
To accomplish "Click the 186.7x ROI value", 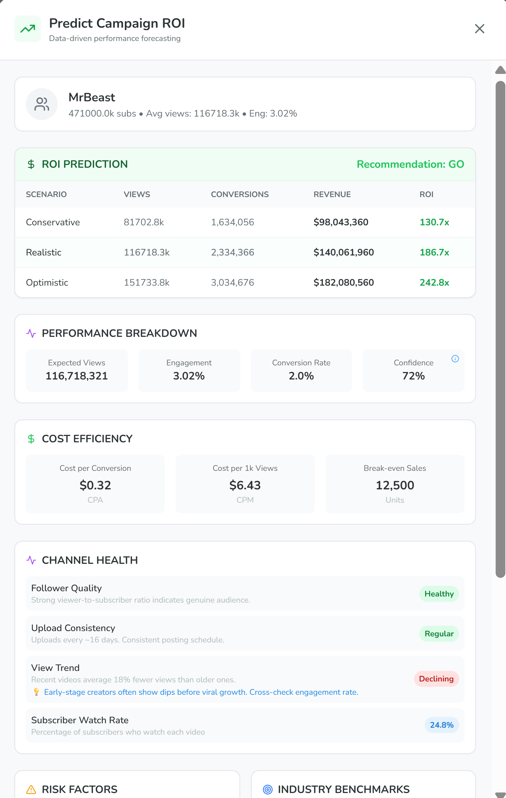I will point(434,252).
